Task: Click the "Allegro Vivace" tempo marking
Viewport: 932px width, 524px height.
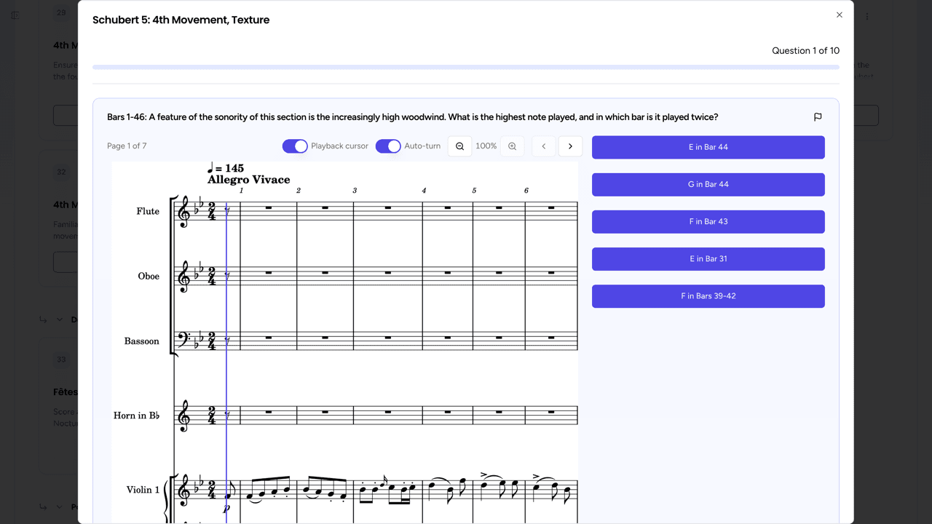Action: point(248,180)
